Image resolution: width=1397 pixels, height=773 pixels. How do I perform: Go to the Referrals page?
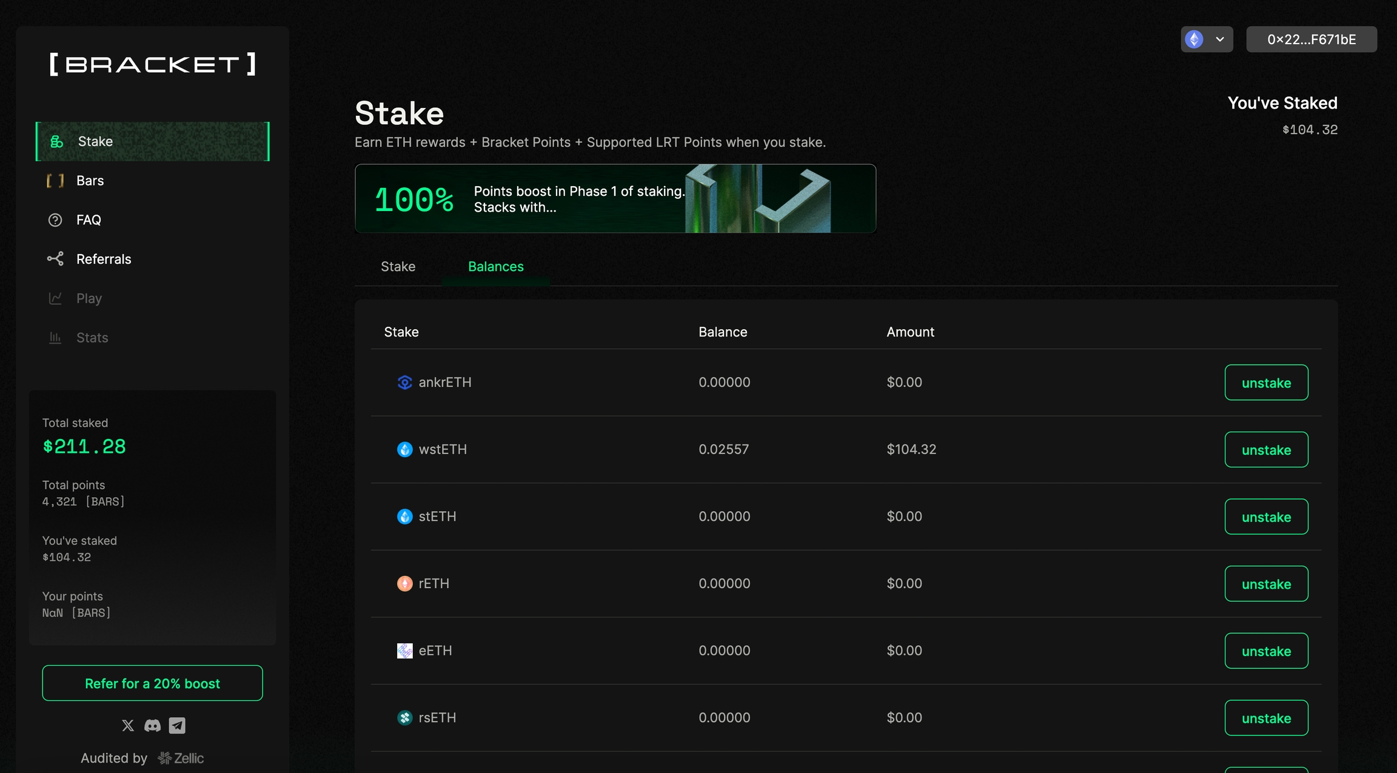(103, 259)
